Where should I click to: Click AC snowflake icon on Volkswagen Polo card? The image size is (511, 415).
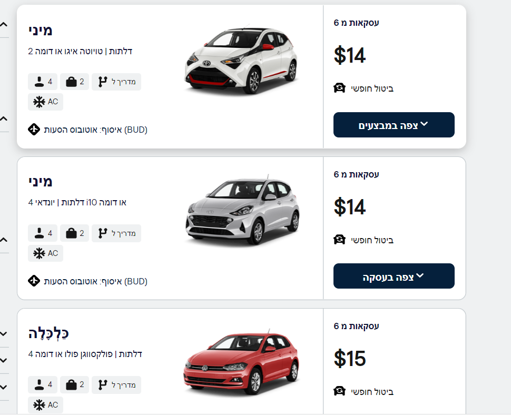38,405
